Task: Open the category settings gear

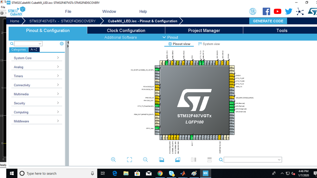Action: tap(62, 44)
